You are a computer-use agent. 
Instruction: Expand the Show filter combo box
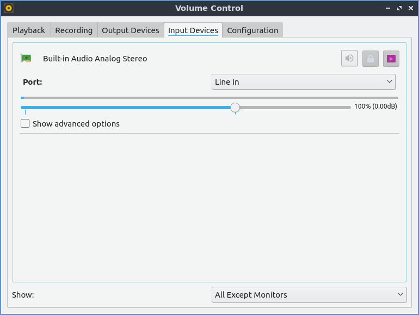pos(309,295)
